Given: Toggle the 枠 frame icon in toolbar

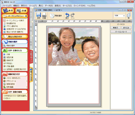Looking at the screenshot, I should point(129,16).
